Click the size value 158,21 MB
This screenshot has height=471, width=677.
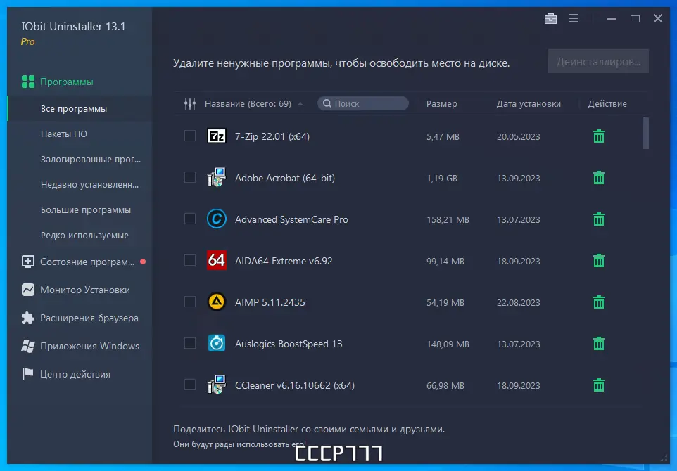(x=448, y=220)
